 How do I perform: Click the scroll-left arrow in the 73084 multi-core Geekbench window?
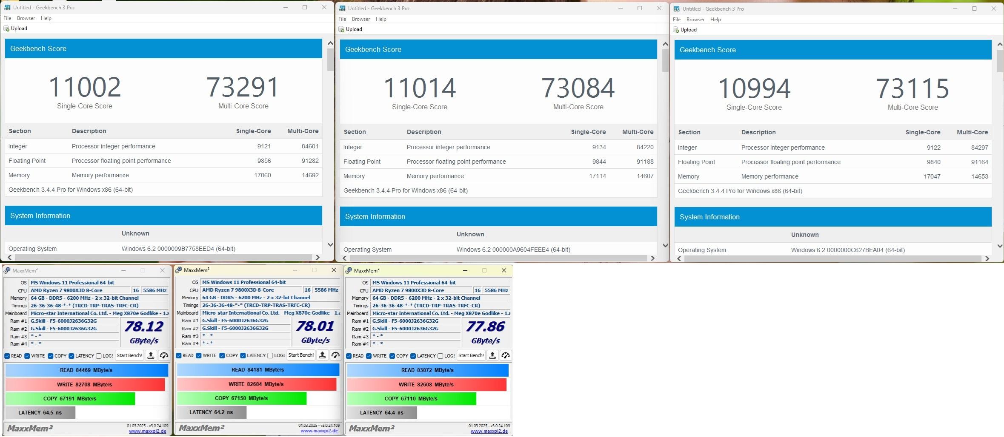pyautogui.click(x=344, y=258)
